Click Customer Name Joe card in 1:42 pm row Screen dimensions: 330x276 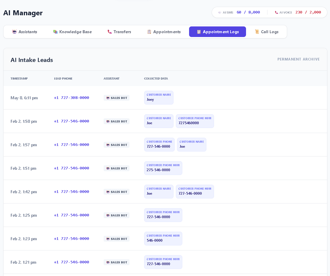coord(159,192)
